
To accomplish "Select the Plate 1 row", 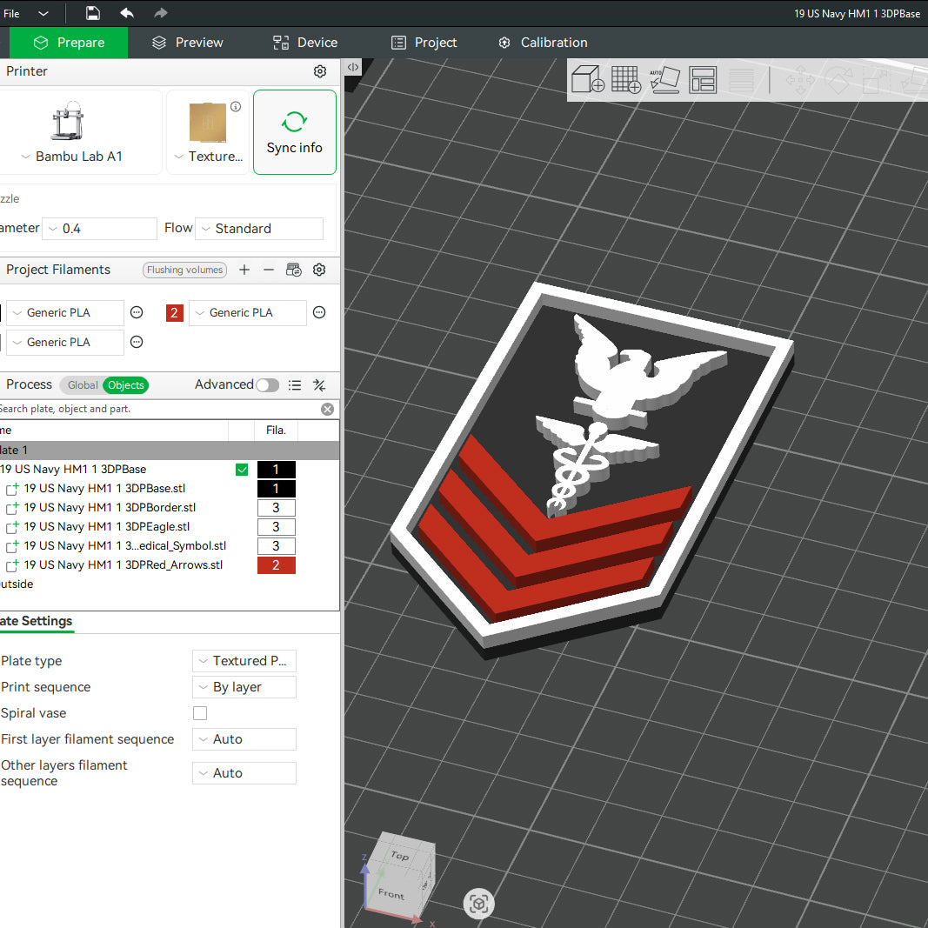I will 170,451.
